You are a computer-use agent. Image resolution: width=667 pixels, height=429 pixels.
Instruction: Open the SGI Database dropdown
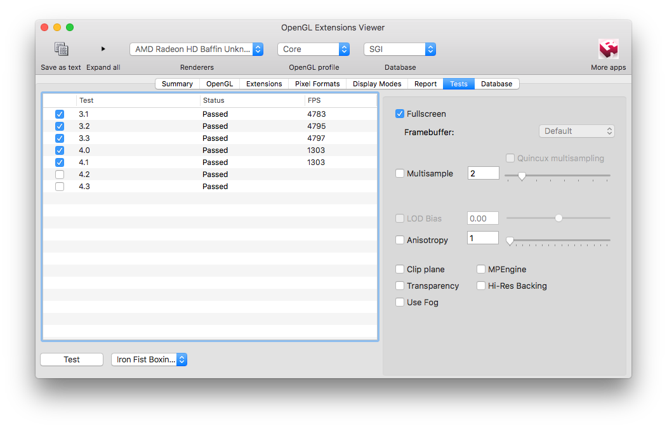point(400,49)
